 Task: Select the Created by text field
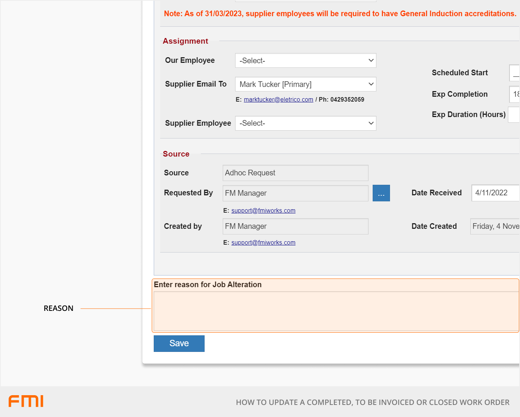[295, 227]
